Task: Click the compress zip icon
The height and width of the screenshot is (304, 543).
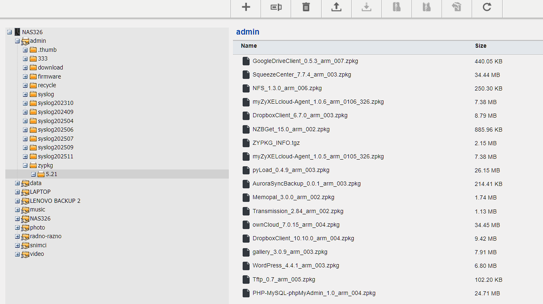Action: point(397,7)
